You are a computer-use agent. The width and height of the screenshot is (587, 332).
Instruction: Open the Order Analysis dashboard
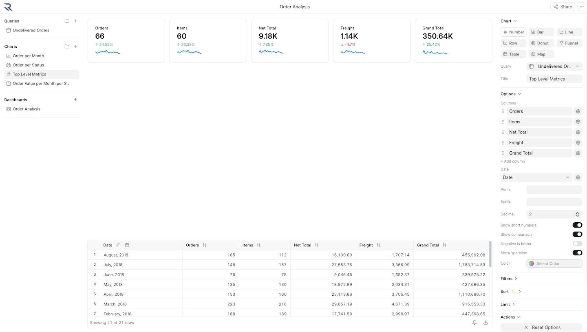click(26, 109)
